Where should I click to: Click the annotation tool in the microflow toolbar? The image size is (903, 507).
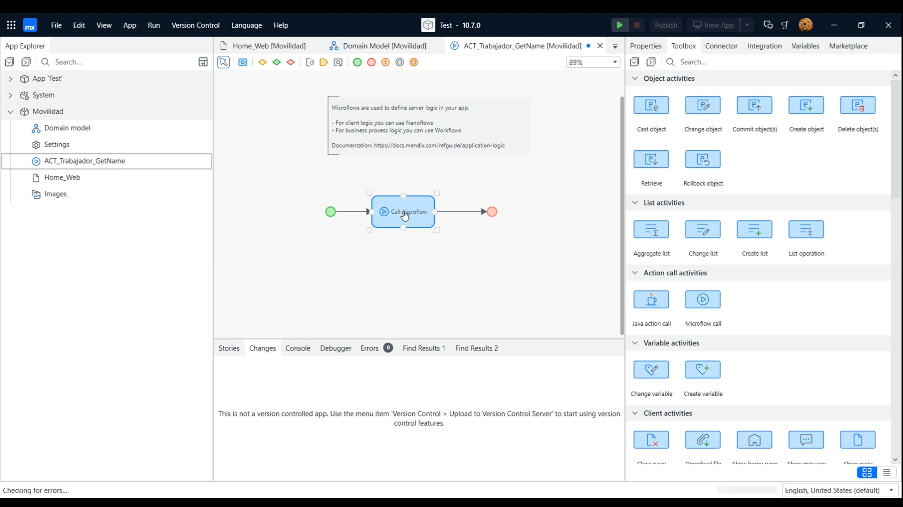coord(310,62)
